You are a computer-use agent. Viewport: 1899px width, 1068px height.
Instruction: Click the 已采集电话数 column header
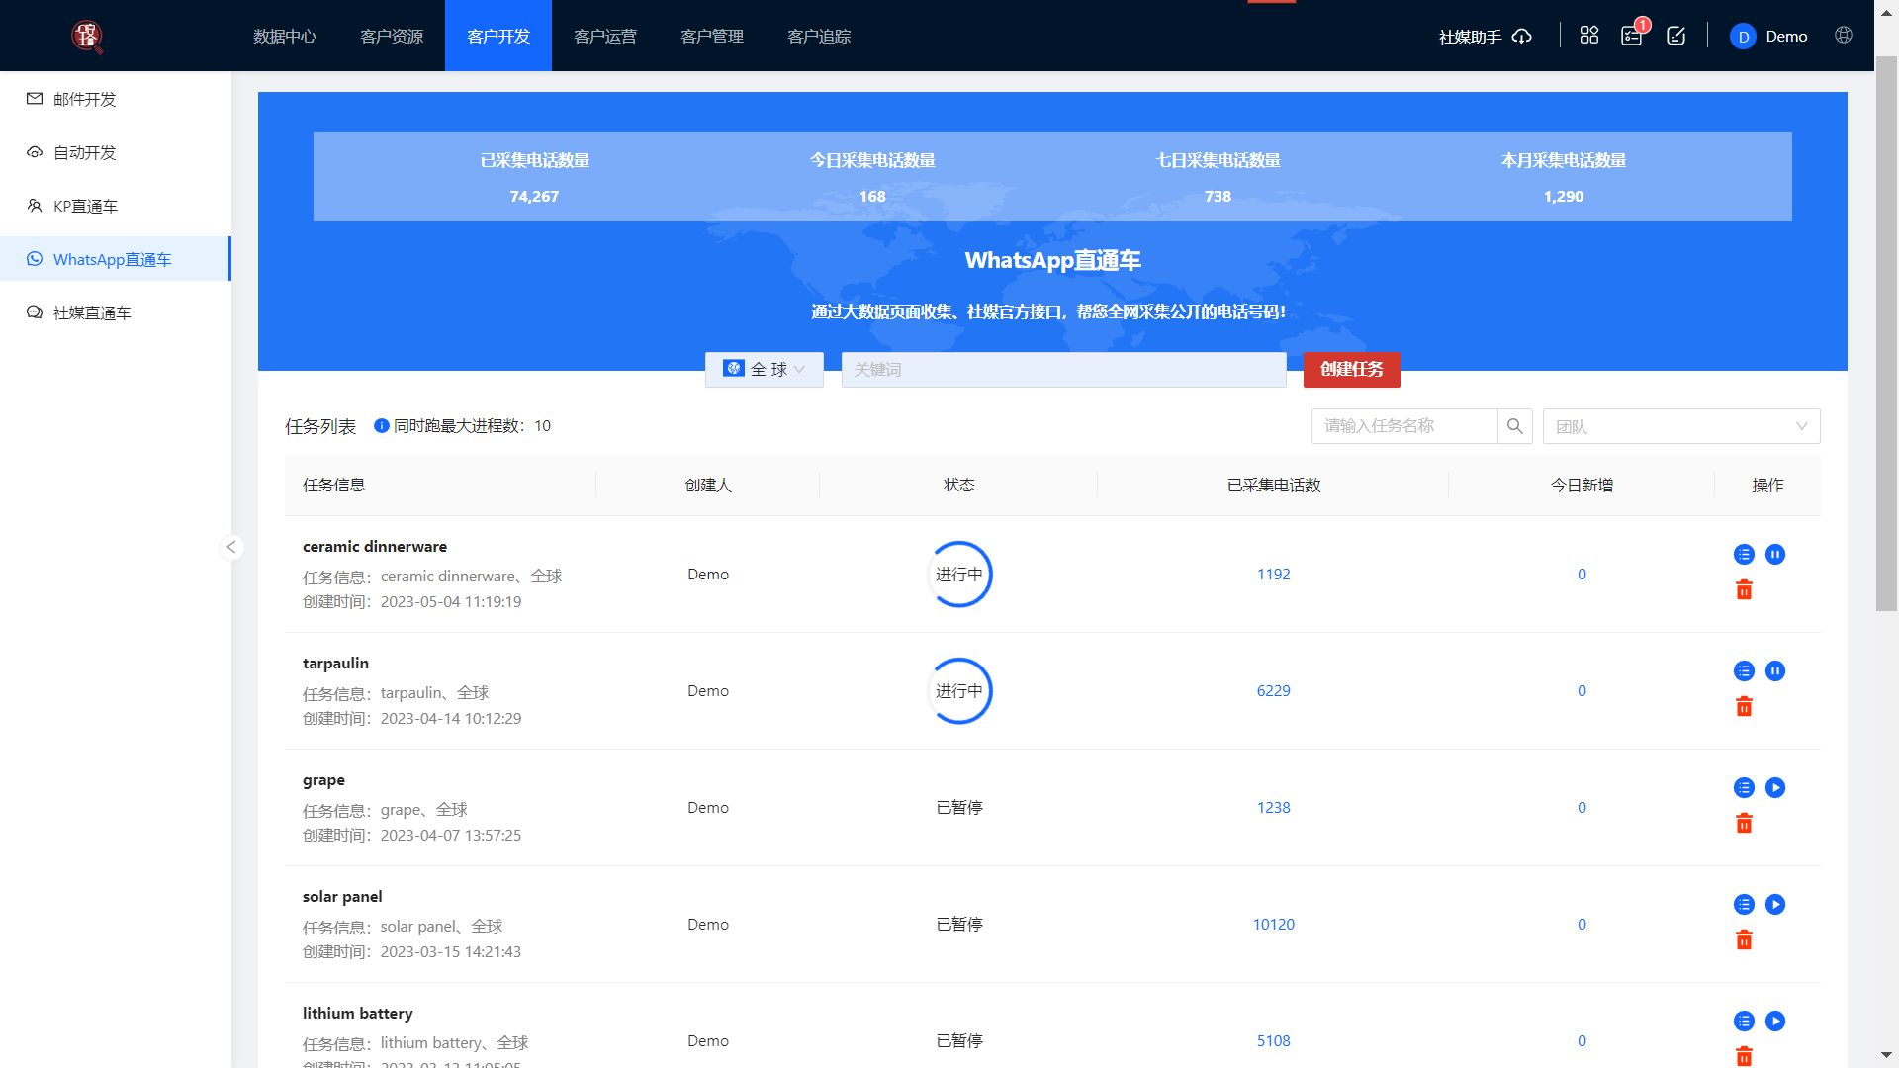tap(1273, 486)
